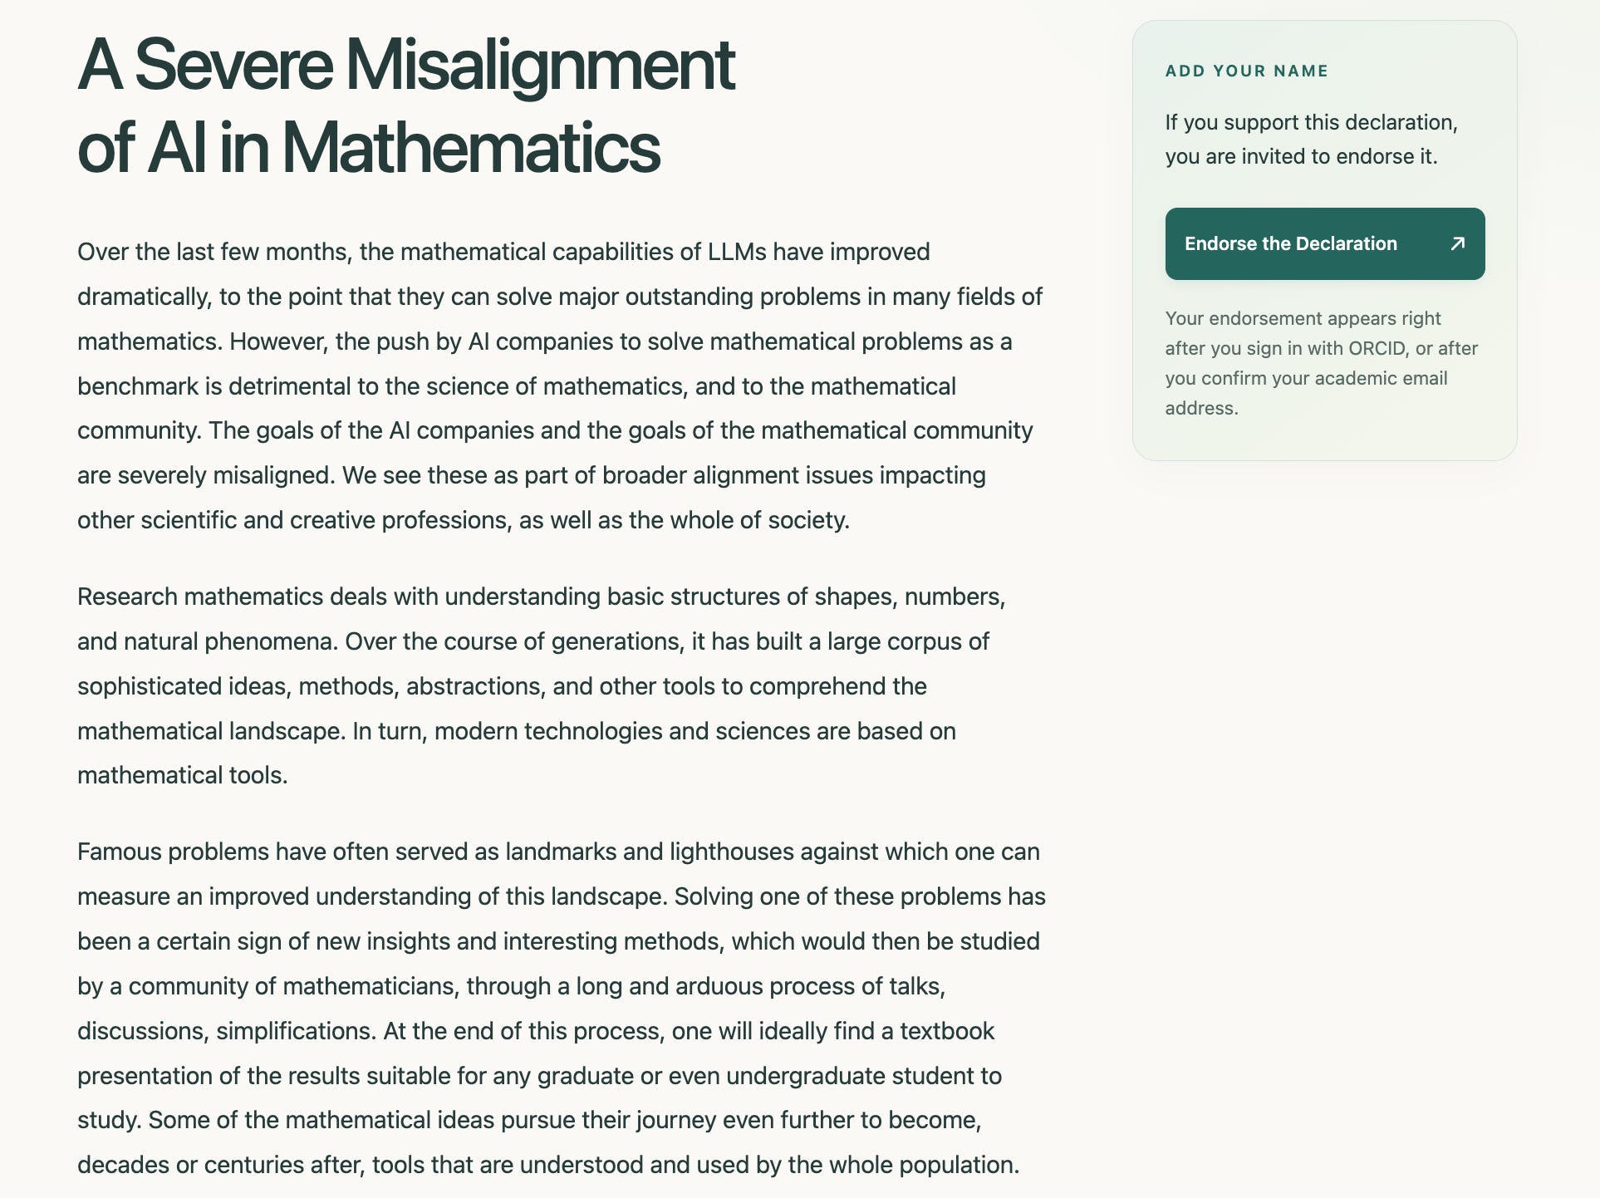Click the line ending 'used by the whole population'

coord(548,1165)
